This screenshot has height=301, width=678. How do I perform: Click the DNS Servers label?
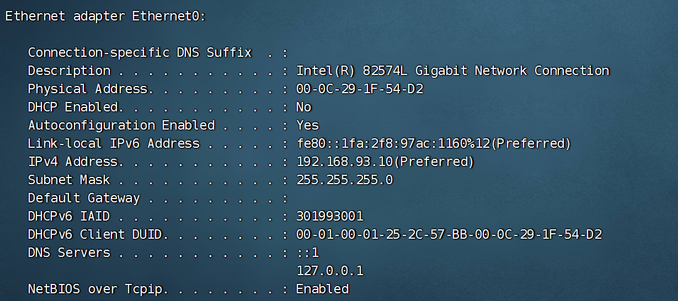click(x=69, y=252)
